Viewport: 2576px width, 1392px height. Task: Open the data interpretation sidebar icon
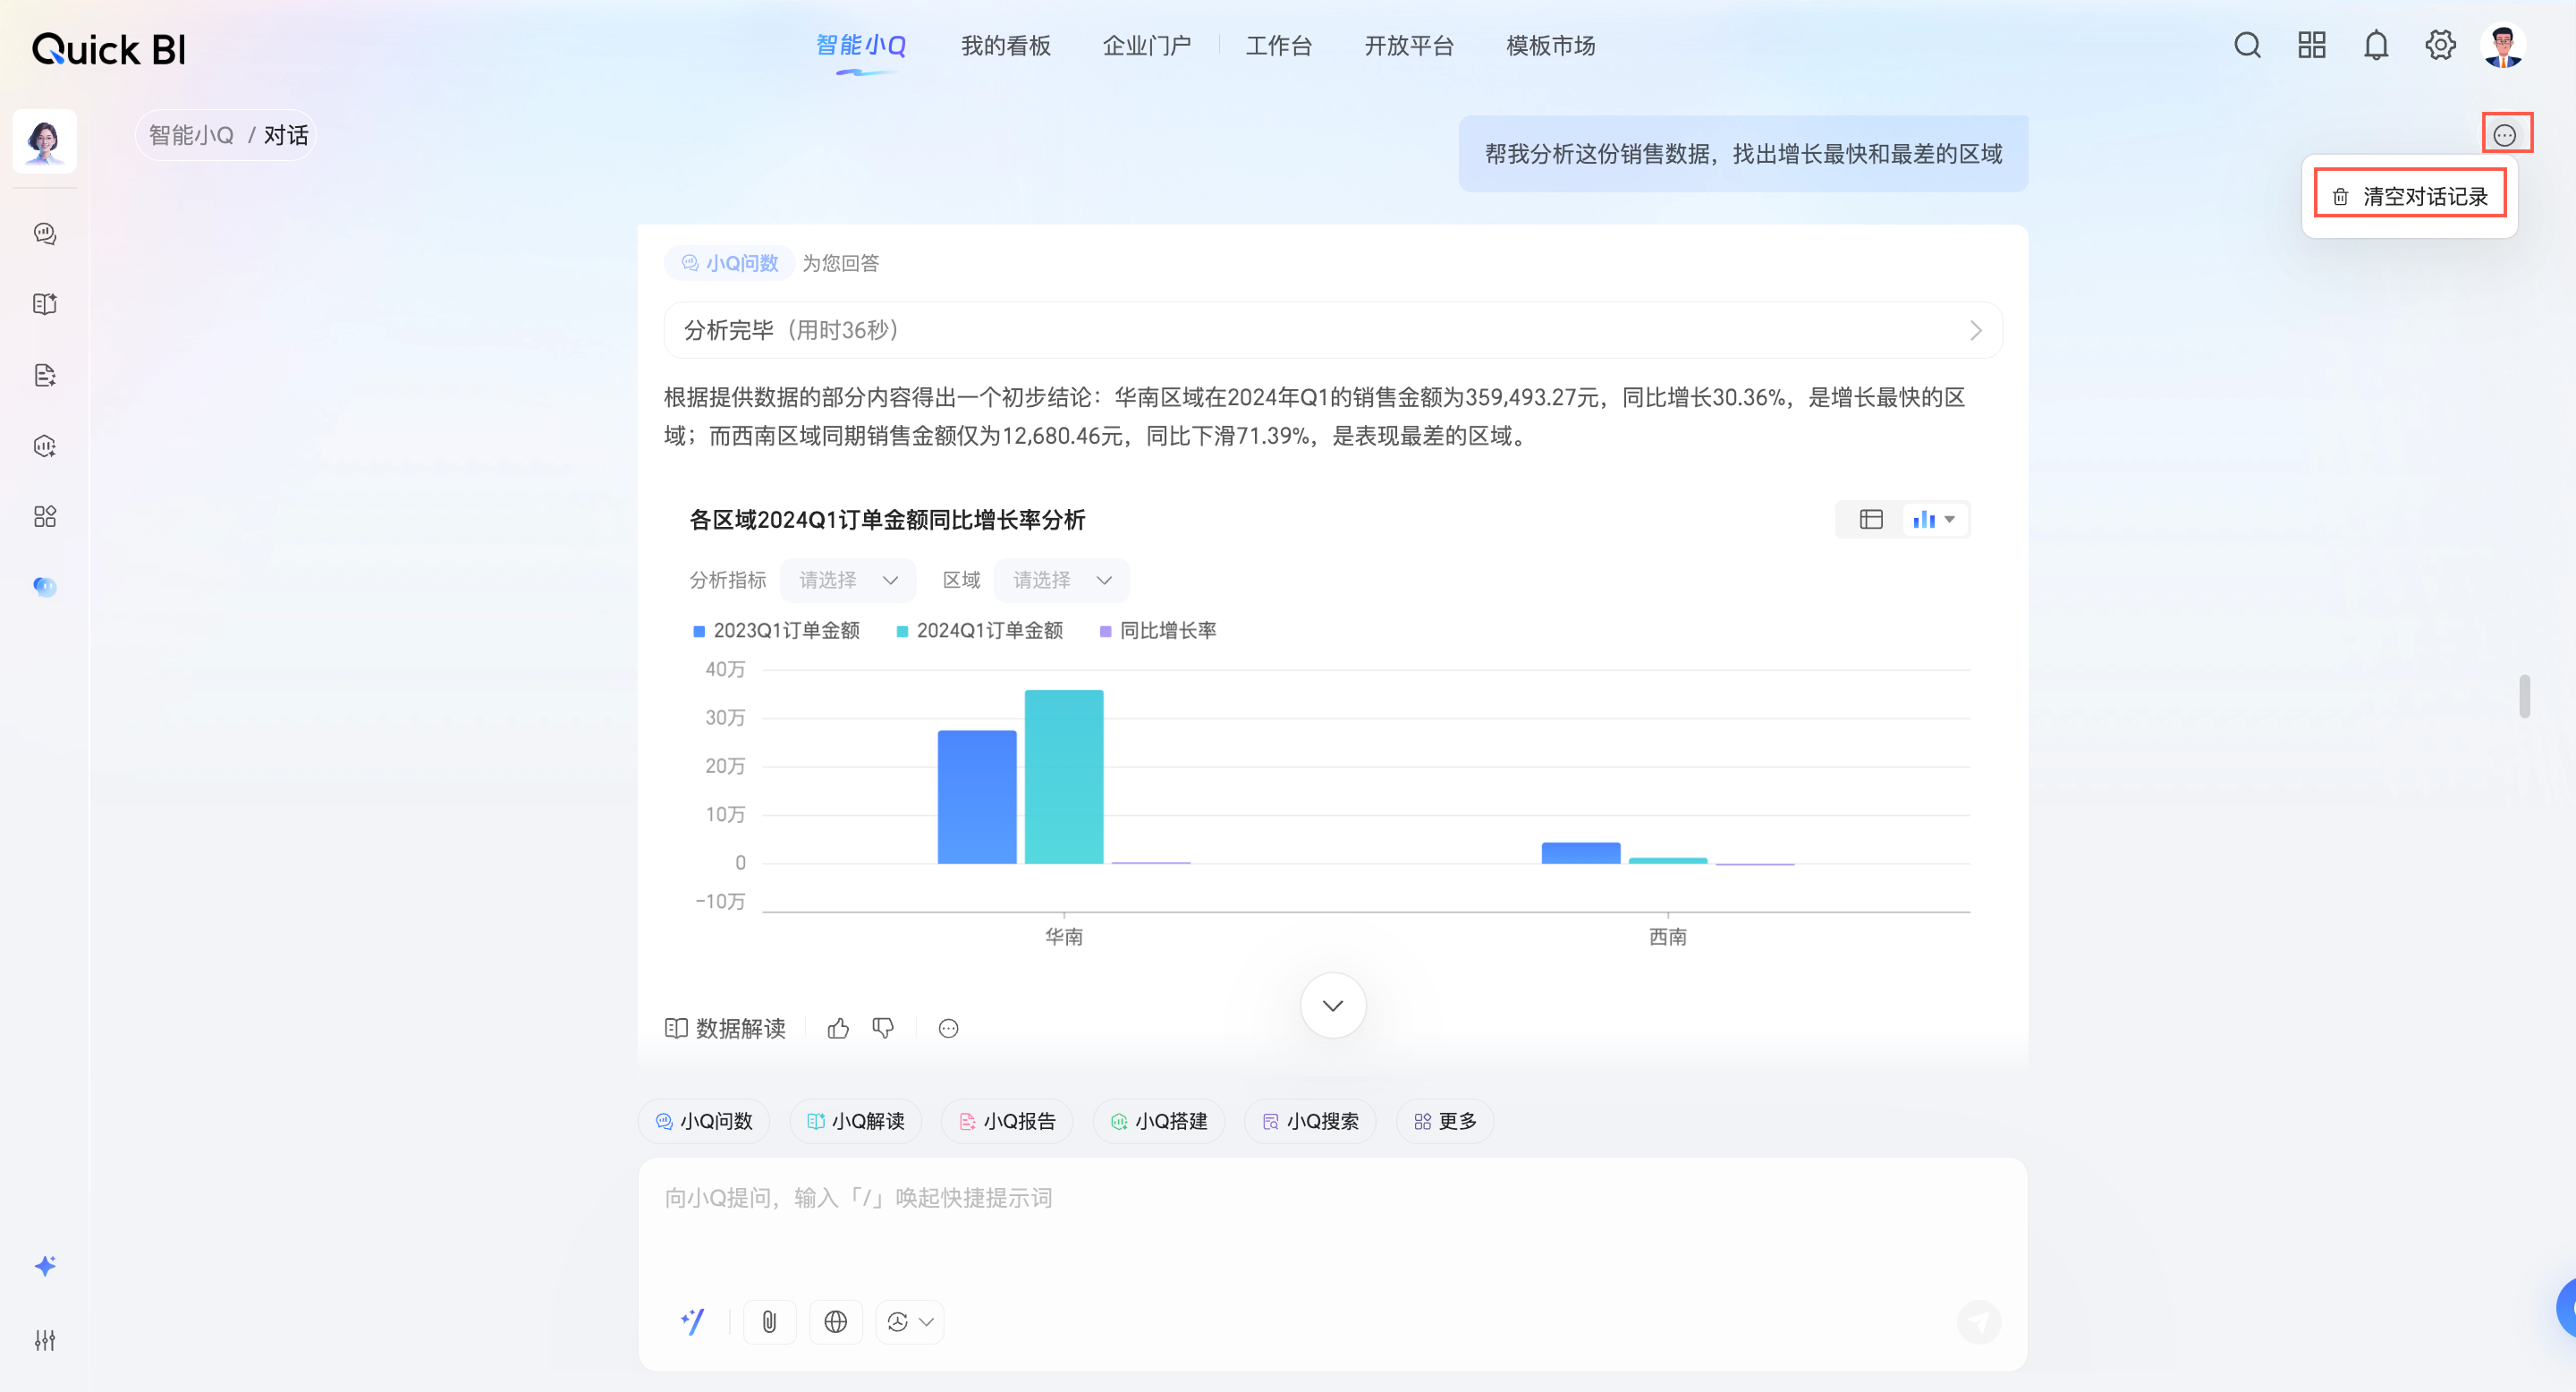[x=45, y=304]
